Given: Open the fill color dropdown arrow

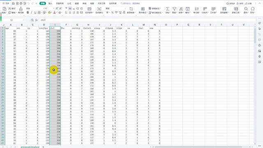Looking at the screenshot, I should [51, 13].
